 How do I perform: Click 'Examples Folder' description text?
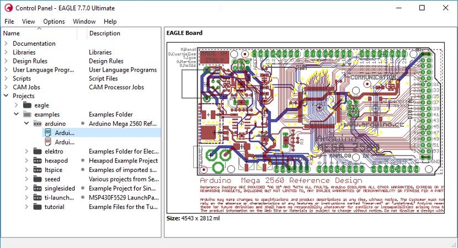coord(111,115)
